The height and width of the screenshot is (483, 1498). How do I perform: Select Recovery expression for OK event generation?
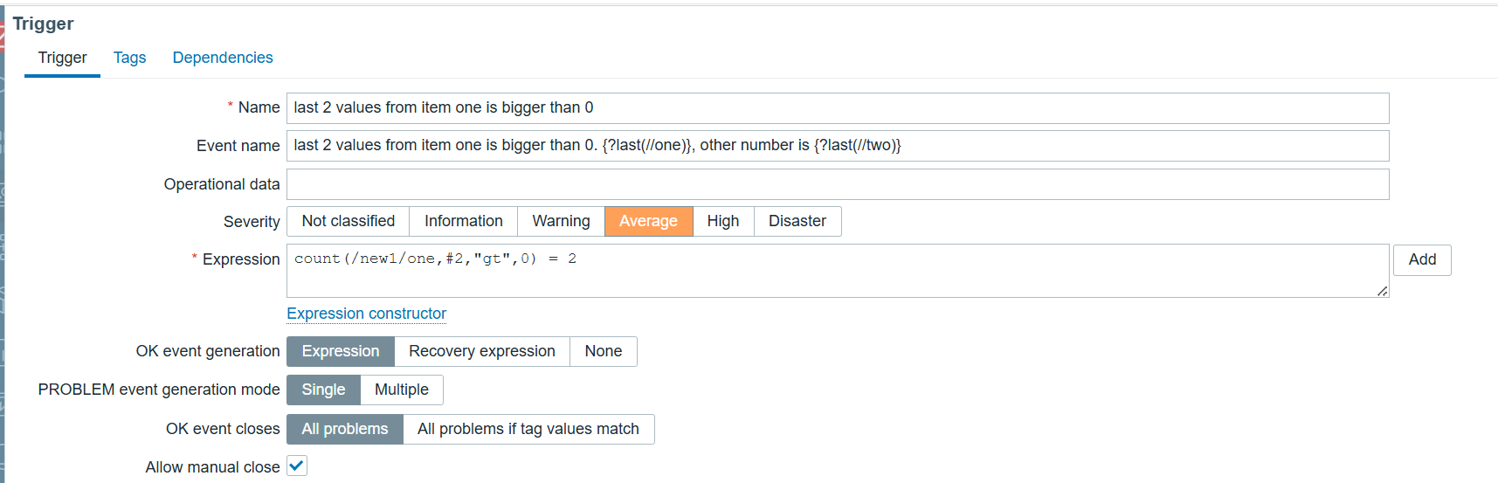481,351
